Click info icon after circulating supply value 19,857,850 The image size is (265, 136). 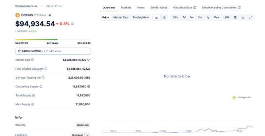(x=88, y=87)
